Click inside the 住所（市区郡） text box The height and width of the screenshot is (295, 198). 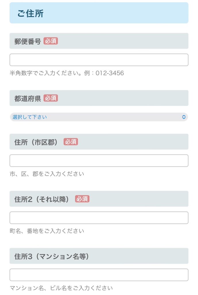(x=99, y=160)
